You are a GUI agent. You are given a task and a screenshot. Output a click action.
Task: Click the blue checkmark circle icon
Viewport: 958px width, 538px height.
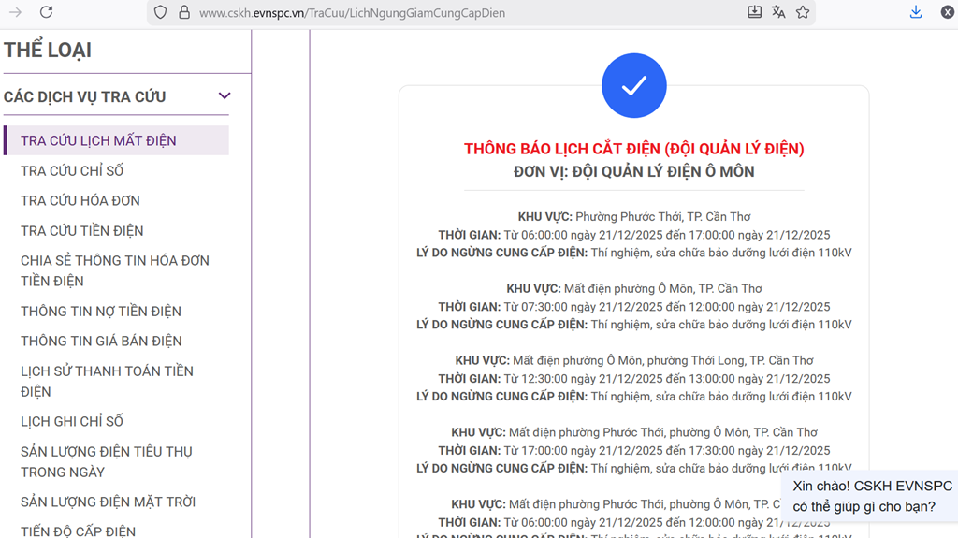coord(633,86)
